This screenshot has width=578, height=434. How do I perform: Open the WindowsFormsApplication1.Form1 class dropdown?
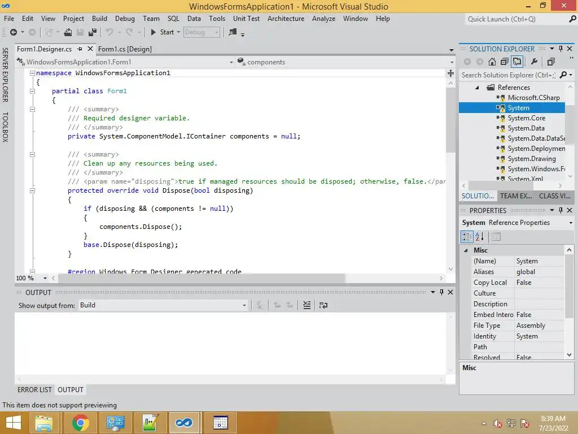pos(231,62)
